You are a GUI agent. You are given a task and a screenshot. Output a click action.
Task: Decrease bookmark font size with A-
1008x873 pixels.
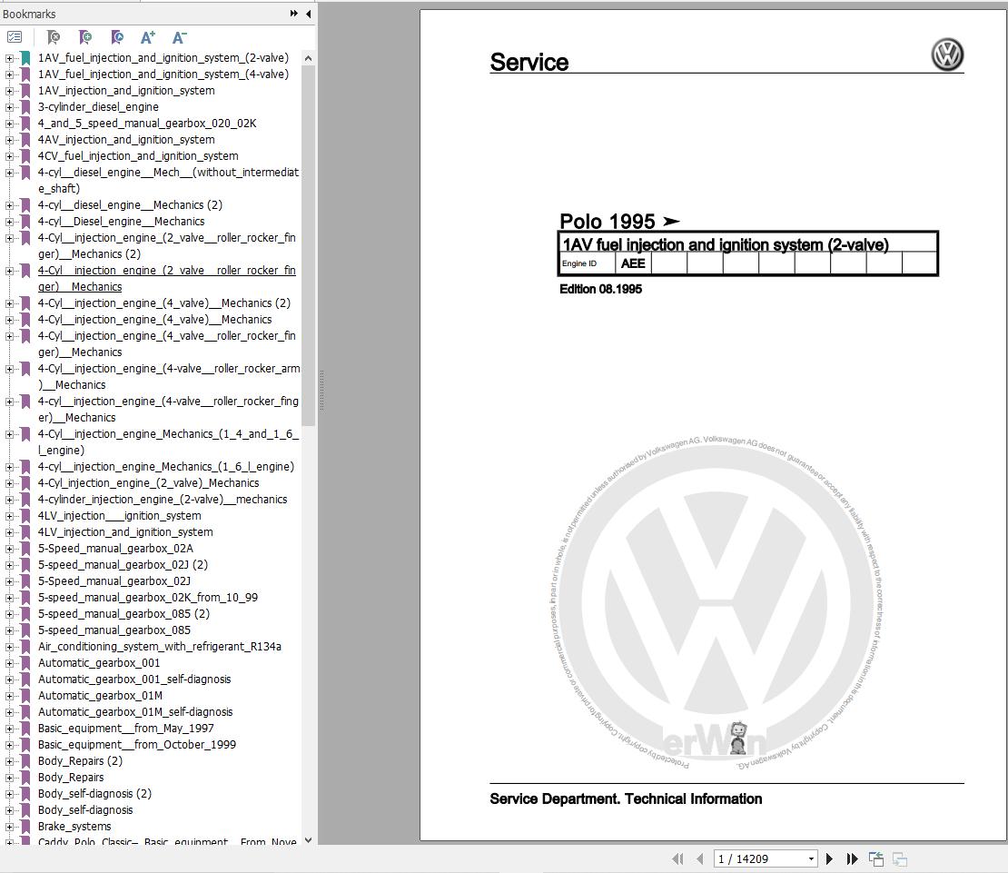click(x=179, y=37)
